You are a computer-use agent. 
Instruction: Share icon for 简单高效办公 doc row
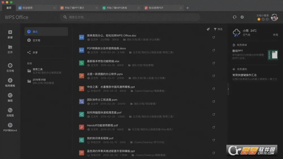coord(214,37)
